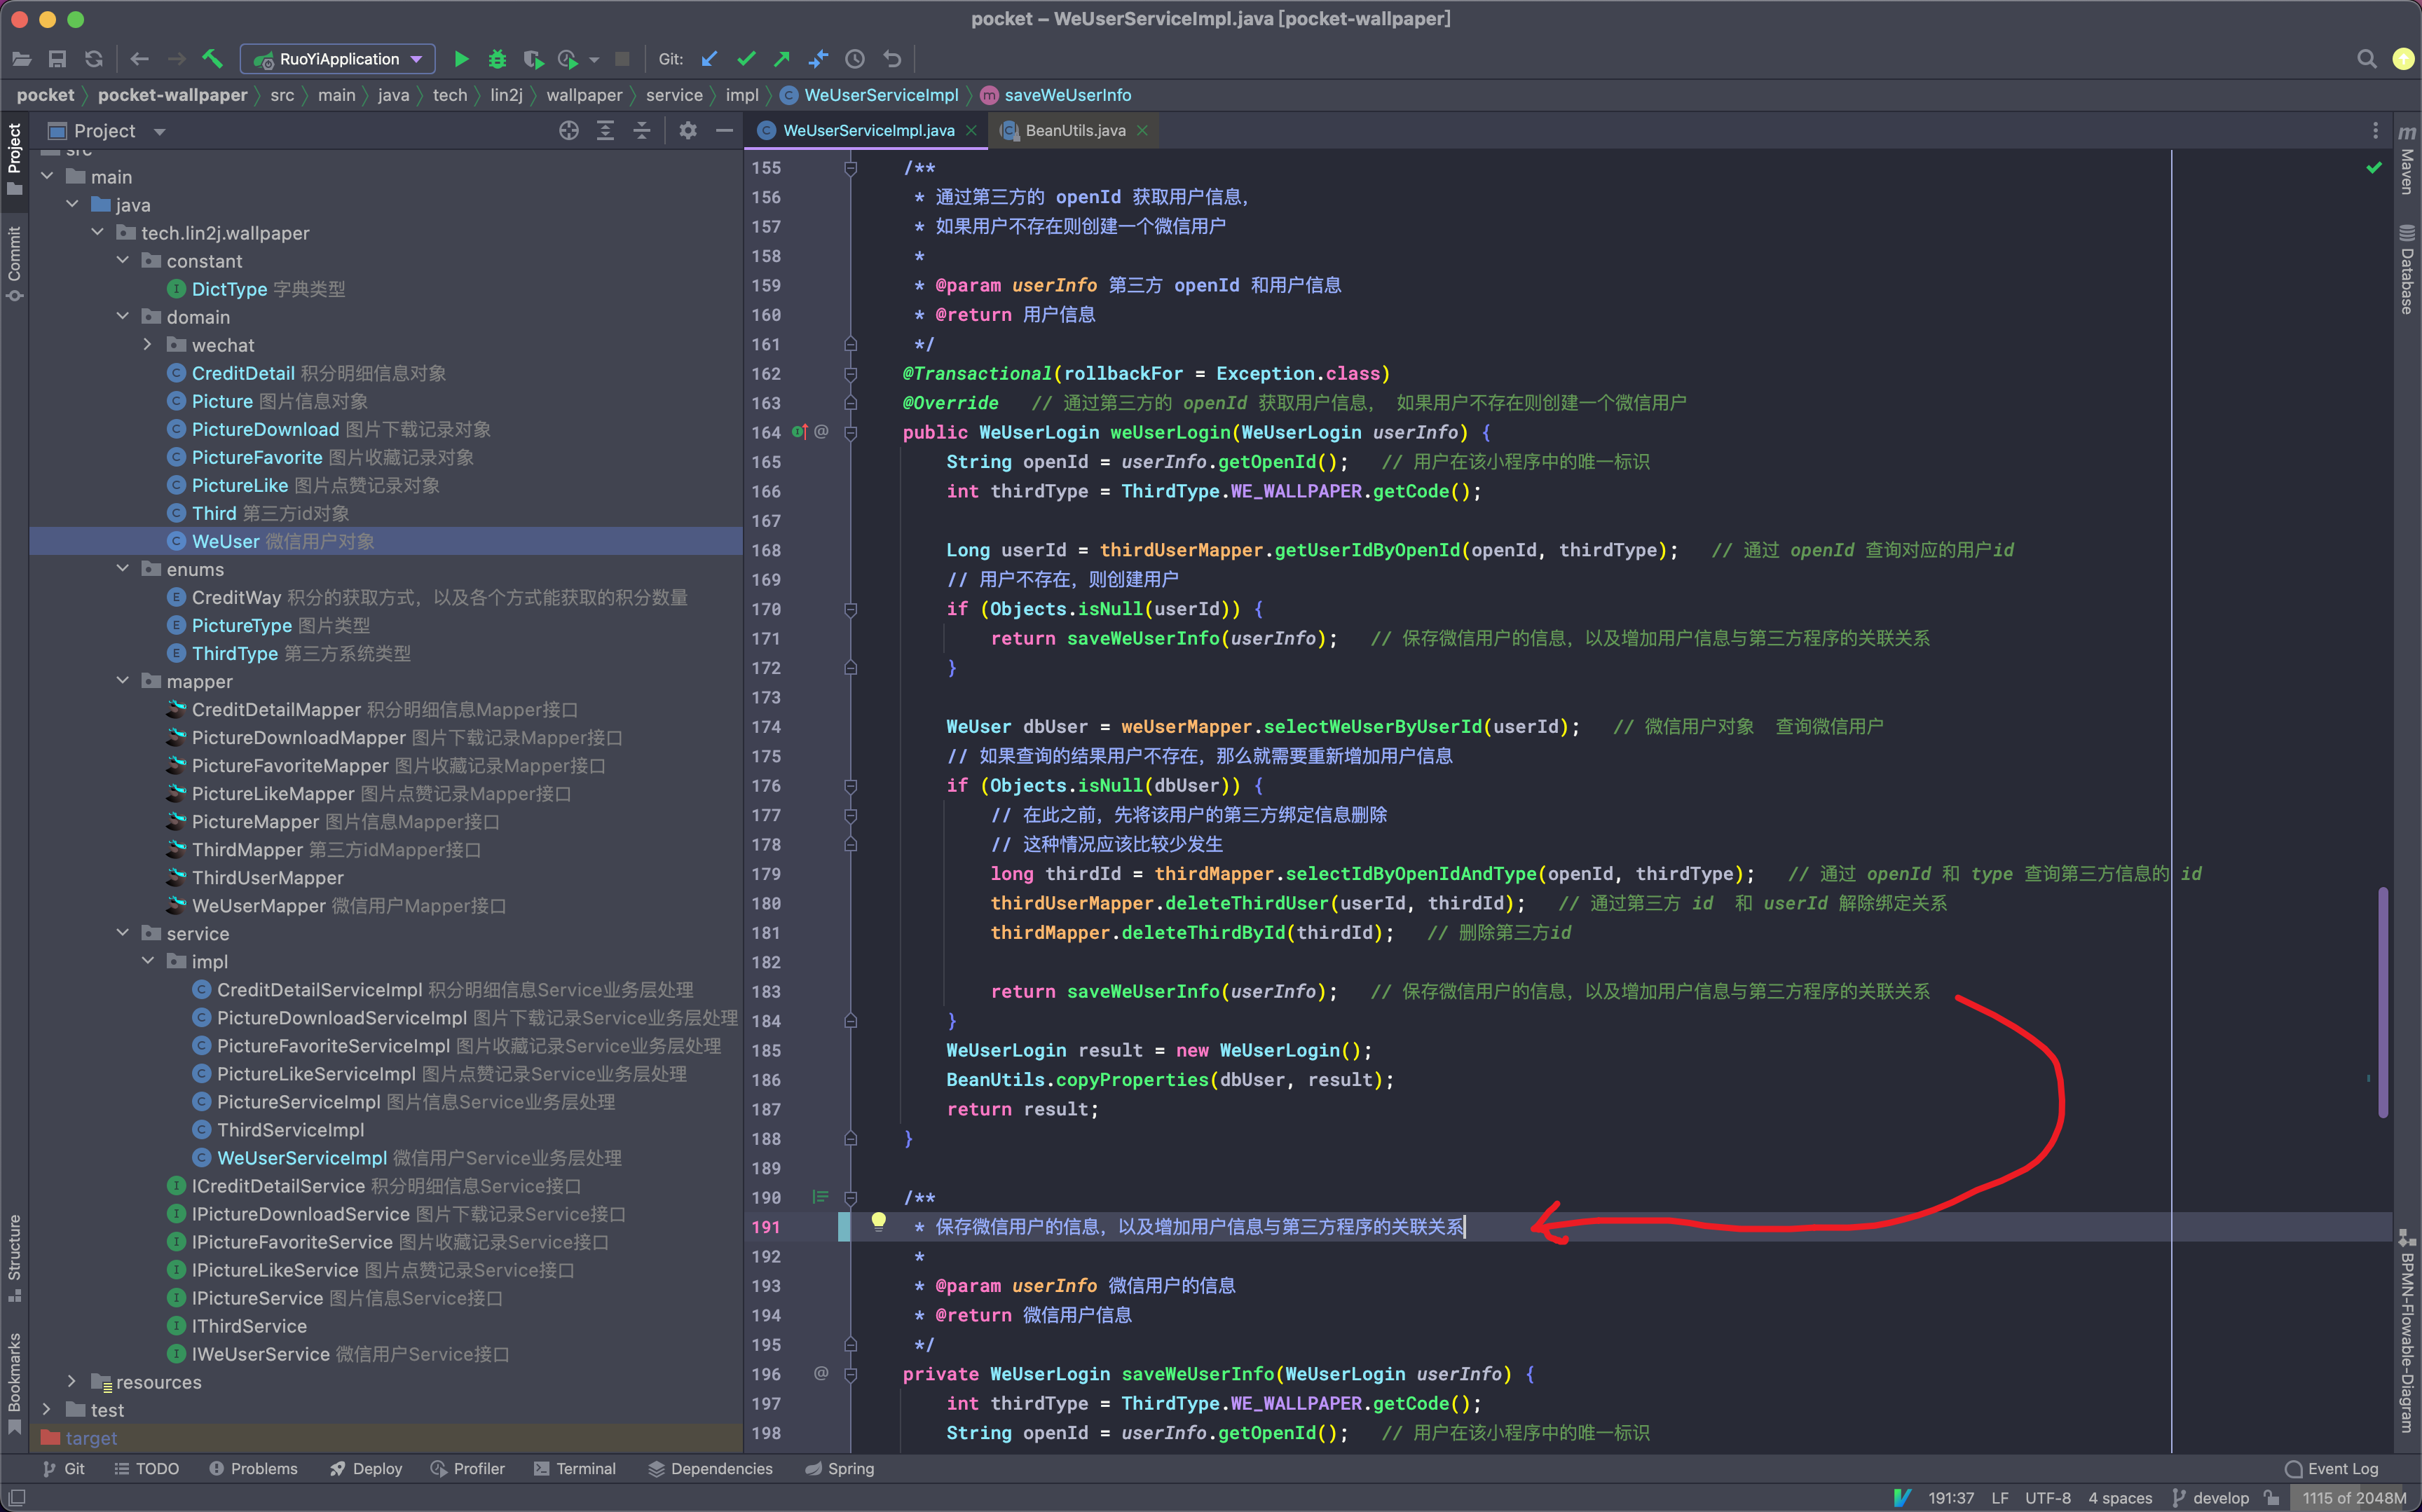This screenshot has width=2422, height=1512.
Task: Start debugging with the bug icon
Action: (497, 59)
